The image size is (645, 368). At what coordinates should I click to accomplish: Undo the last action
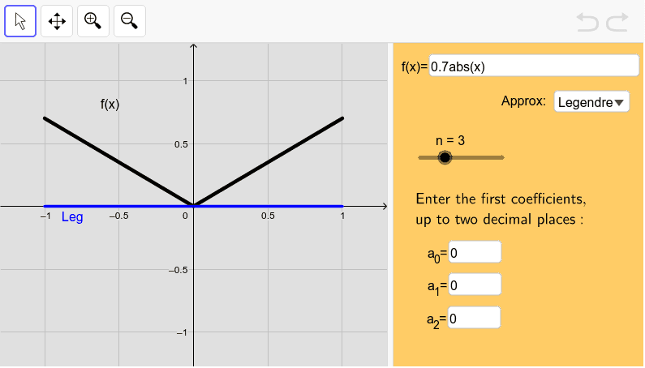click(x=587, y=22)
